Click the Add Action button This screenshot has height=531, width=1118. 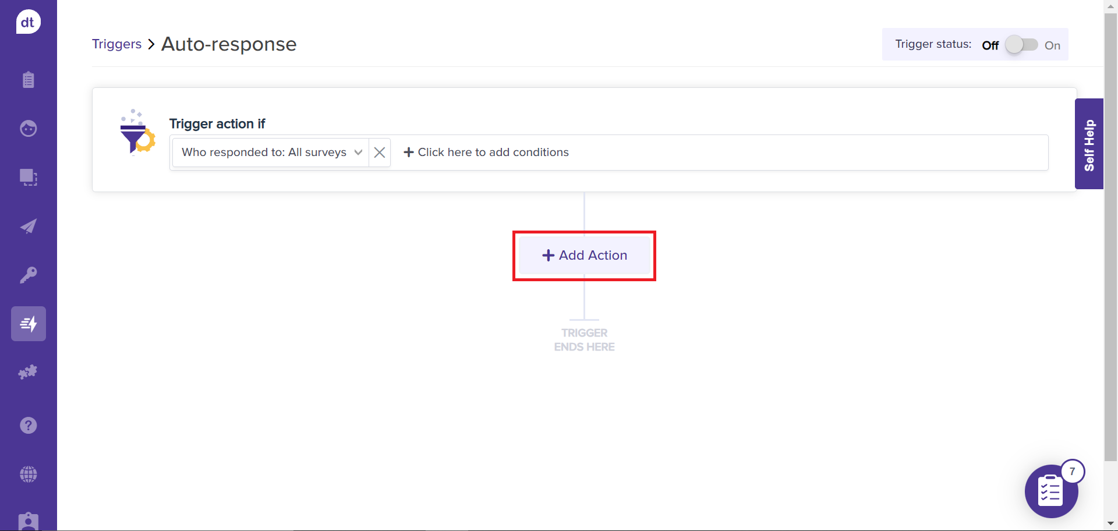point(584,256)
